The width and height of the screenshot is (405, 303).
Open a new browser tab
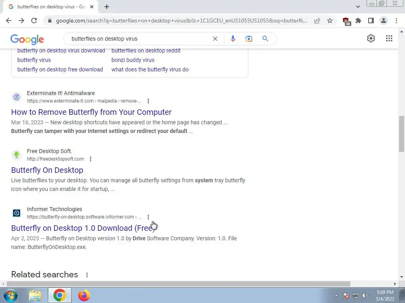[107, 7]
